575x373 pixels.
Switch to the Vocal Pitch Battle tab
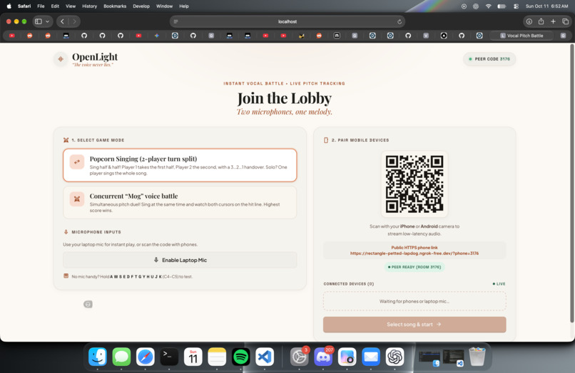tap(522, 36)
